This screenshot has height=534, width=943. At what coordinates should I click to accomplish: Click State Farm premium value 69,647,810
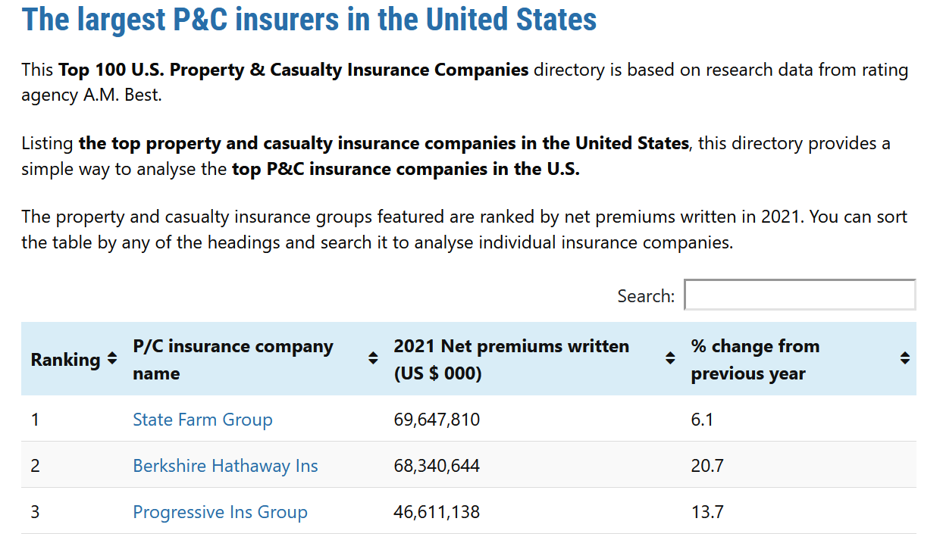coord(437,420)
